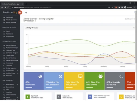Click grey moon icon for Most Idle User
This screenshot has height=102, width=137.
click(59, 97)
